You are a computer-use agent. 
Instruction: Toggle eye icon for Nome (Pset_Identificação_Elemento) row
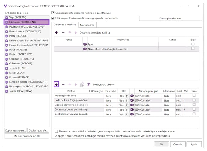coord(85,49)
